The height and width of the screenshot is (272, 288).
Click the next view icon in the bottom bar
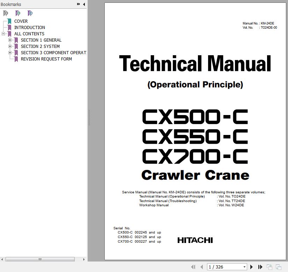(x=279, y=267)
